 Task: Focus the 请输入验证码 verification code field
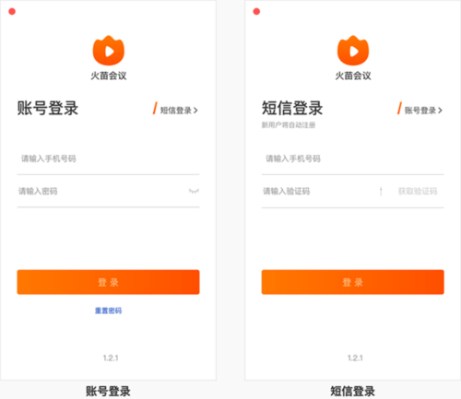click(x=320, y=192)
